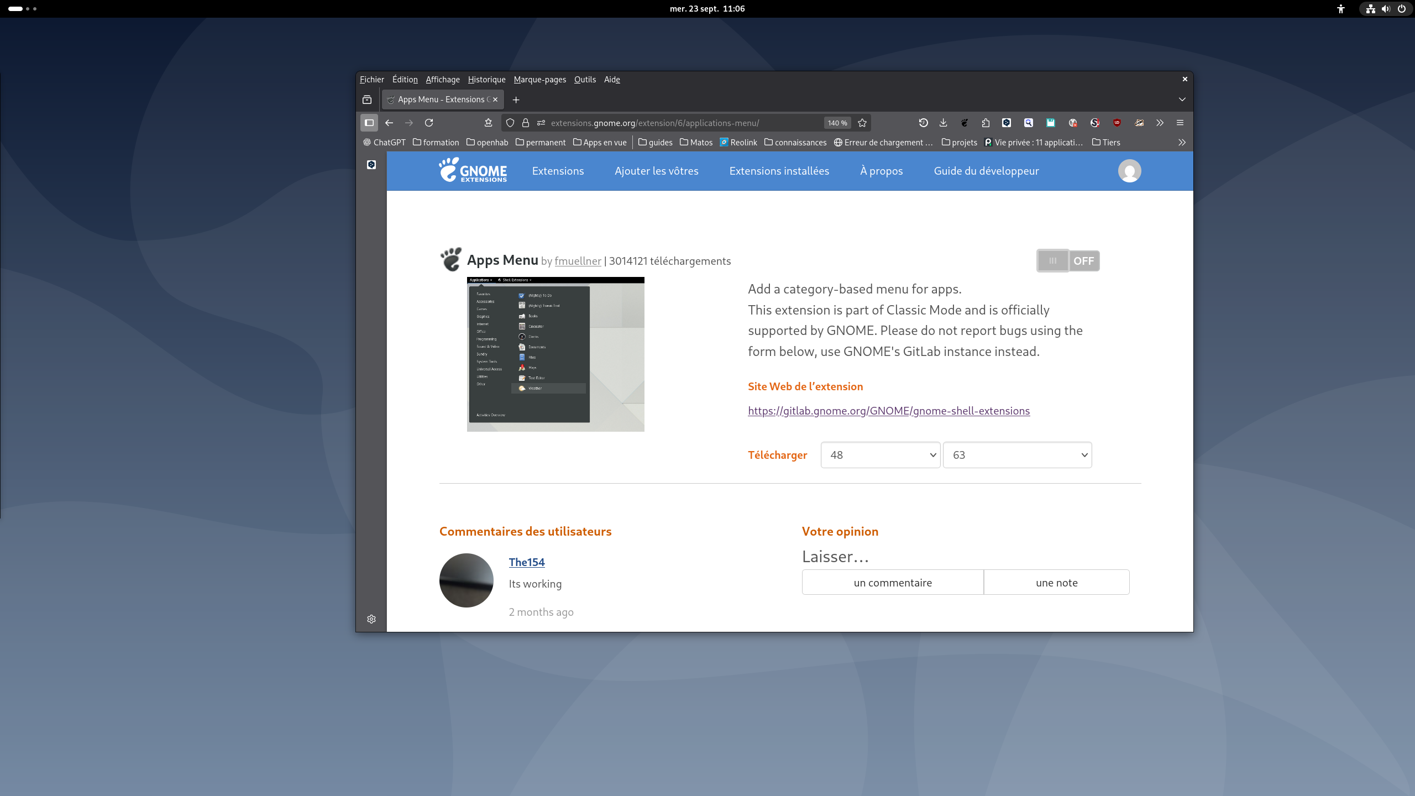Viewport: 1415px width, 796px height.
Task: Toggle the Firefox sidebar button
Action: coord(369,123)
